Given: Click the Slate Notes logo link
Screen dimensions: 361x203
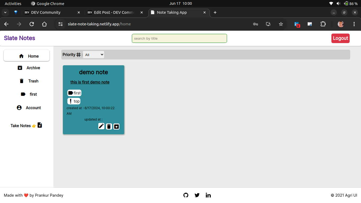Looking at the screenshot, I should (20, 38).
